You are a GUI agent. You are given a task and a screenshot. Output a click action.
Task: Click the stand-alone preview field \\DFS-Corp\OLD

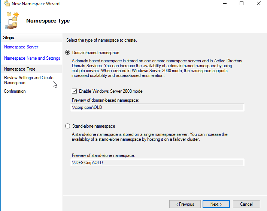(157, 162)
